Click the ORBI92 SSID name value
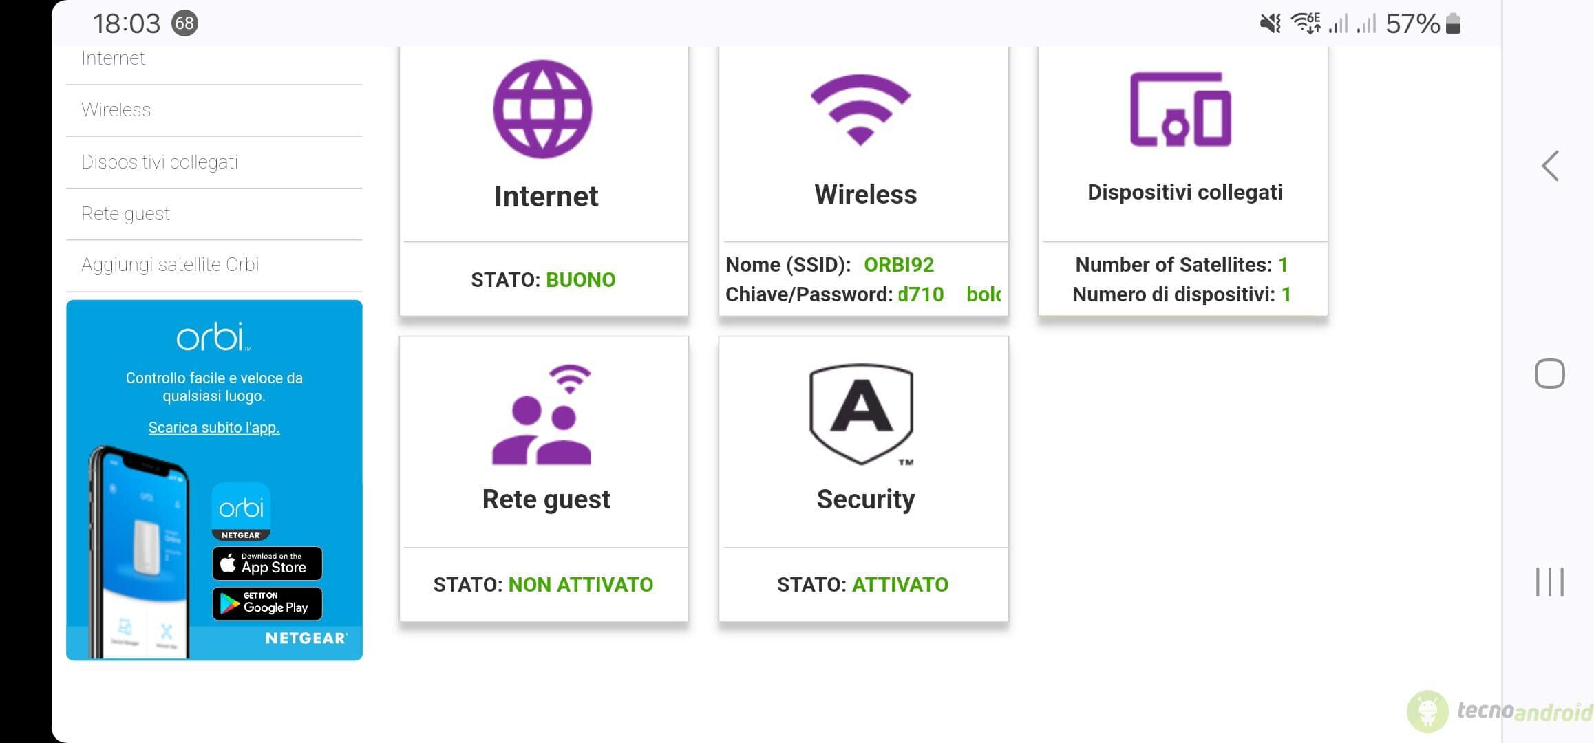 click(899, 265)
